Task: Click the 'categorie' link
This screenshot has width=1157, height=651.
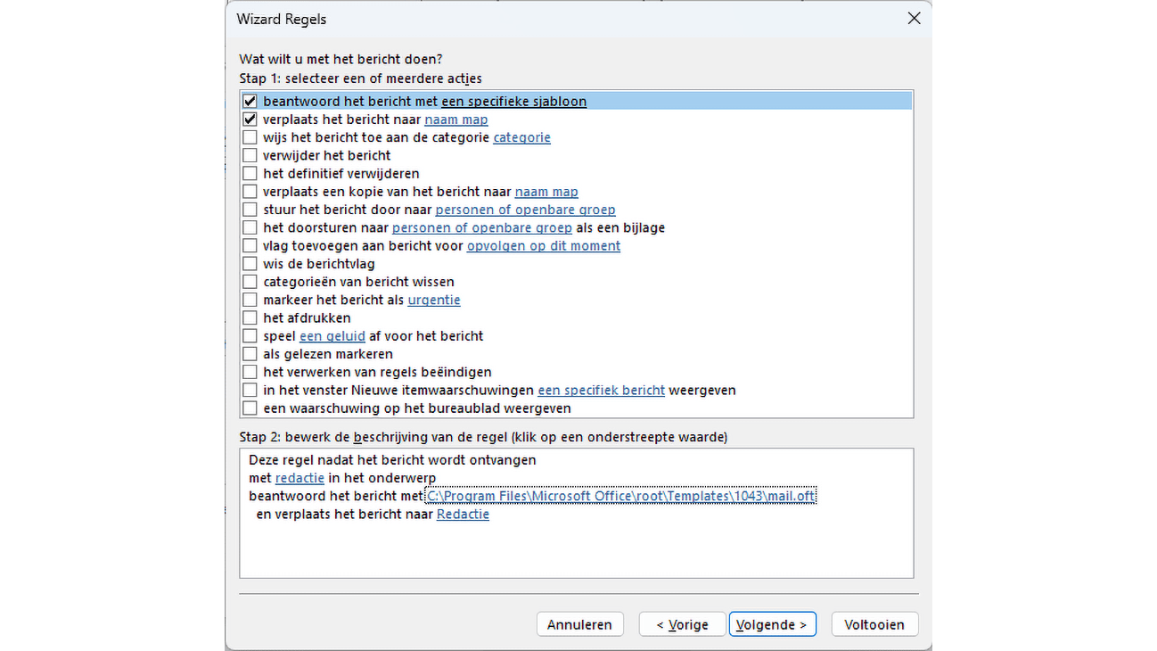Action: [x=521, y=137]
